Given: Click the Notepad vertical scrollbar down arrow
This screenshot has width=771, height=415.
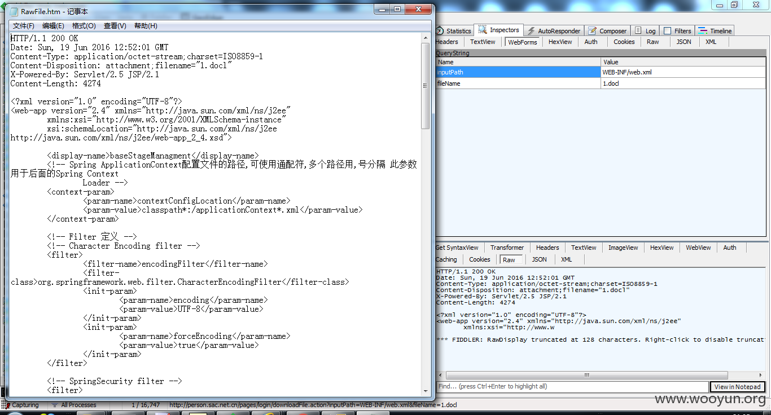Looking at the screenshot, I should coord(426,391).
